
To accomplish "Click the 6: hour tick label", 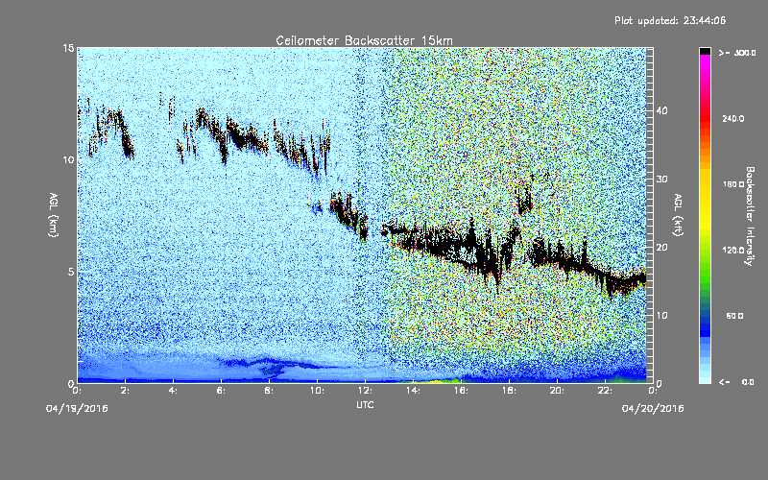I will [x=222, y=391].
